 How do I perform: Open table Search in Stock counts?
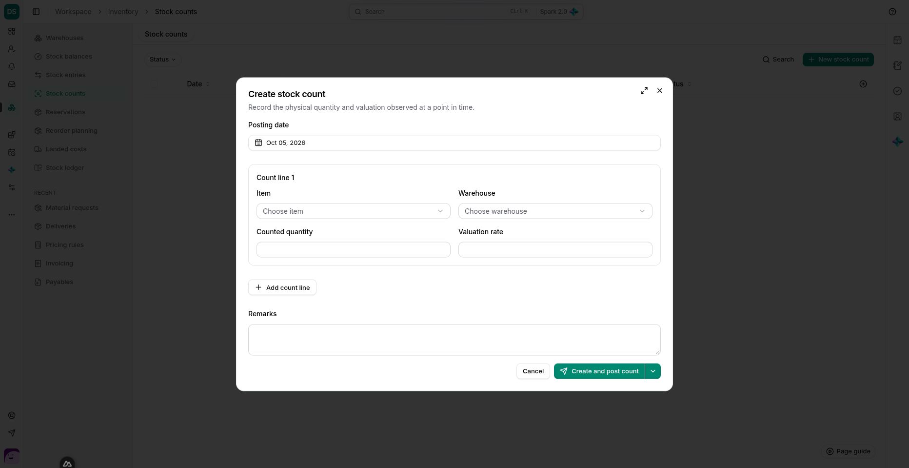tap(778, 60)
